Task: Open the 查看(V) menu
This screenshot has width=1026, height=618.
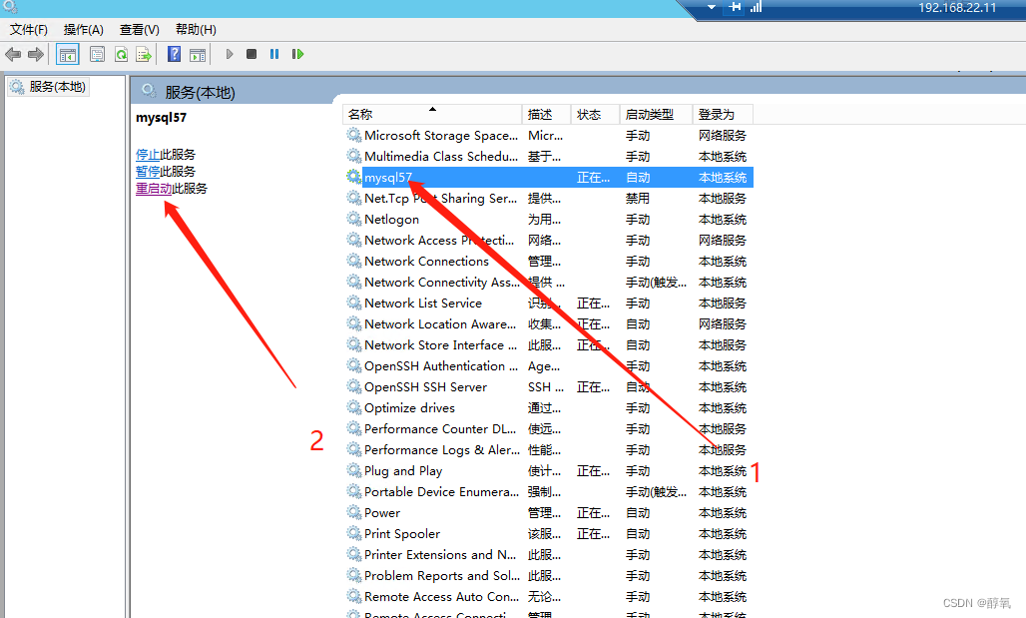Action: [x=139, y=29]
